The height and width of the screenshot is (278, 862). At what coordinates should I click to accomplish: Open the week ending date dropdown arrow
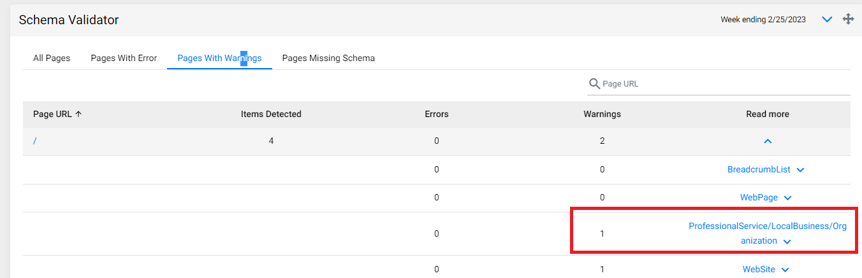click(827, 20)
